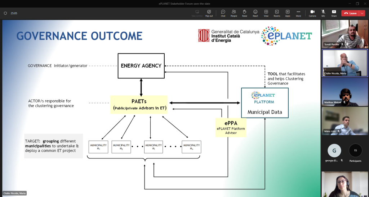Click the georgia avatar circle

[334, 150]
